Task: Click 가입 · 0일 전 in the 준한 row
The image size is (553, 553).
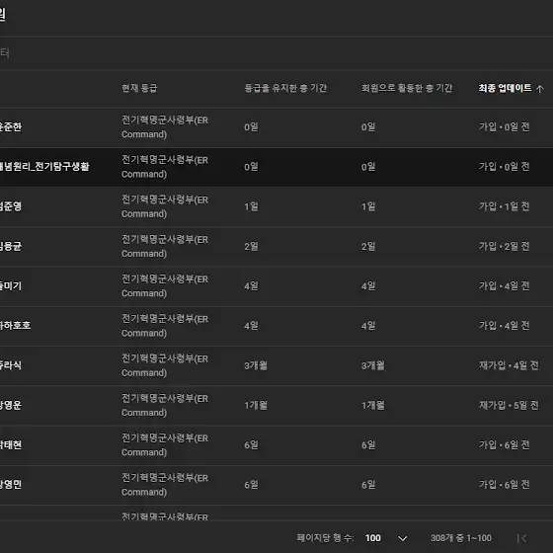Action: (504, 127)
